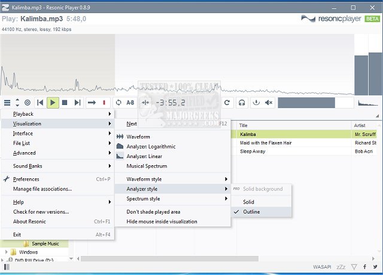Select Next visualization entry
The image size is (383, 275).
tap(172, 123)
